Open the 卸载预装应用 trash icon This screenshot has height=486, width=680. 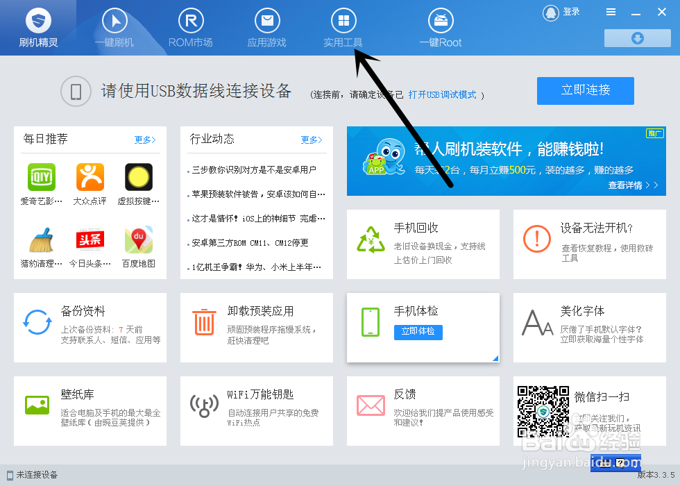(204, 322)
